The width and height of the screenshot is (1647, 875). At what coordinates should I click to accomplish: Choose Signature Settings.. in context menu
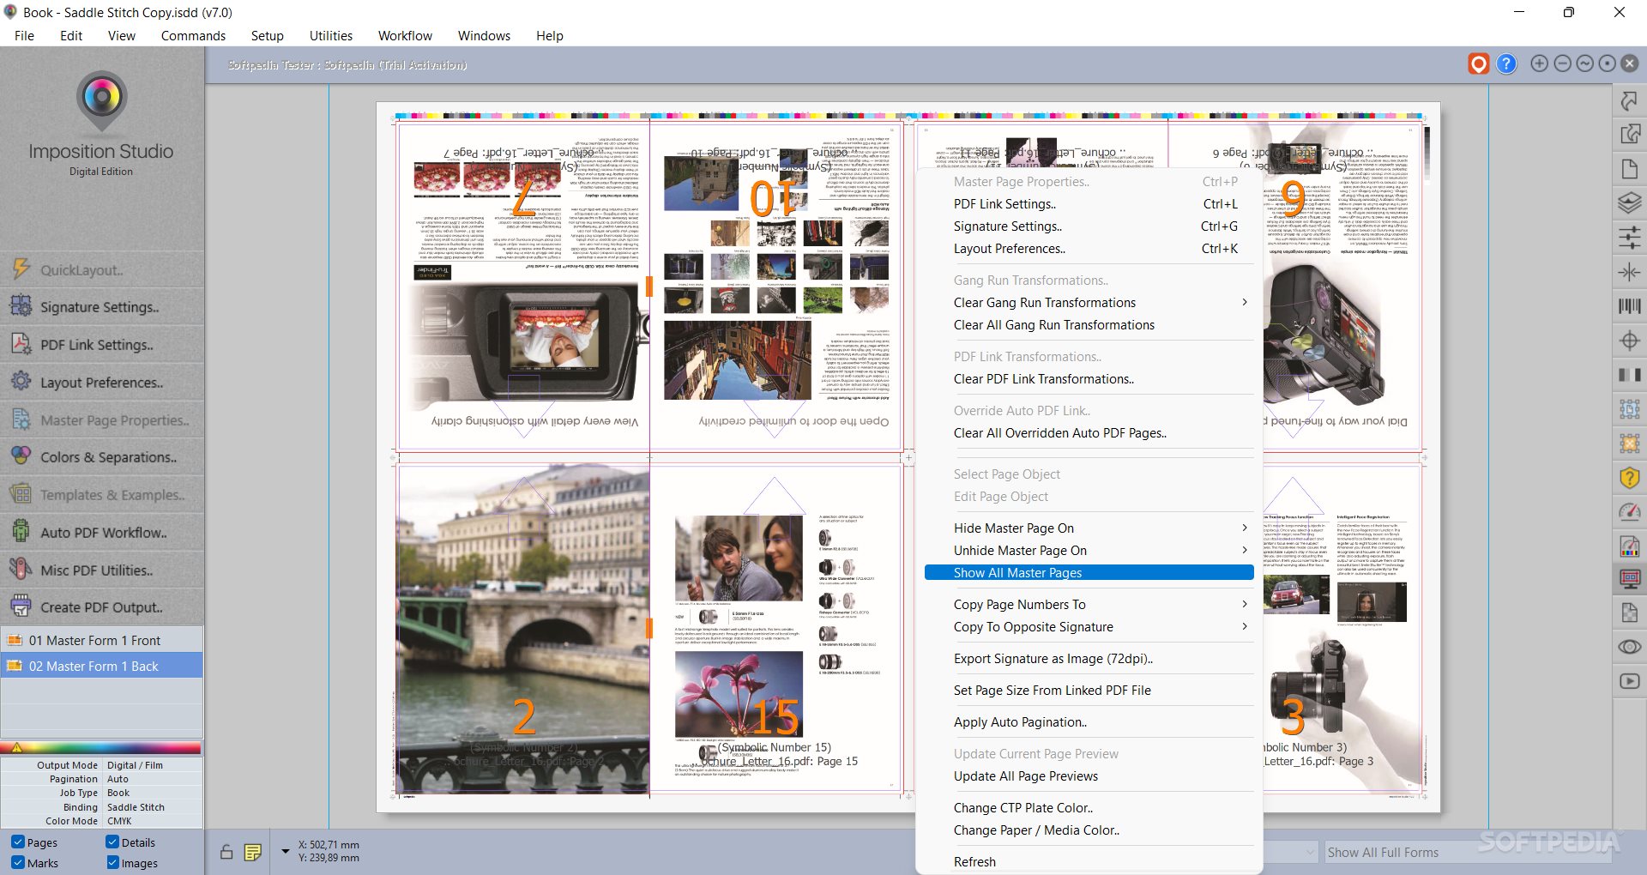(1089, 226)
